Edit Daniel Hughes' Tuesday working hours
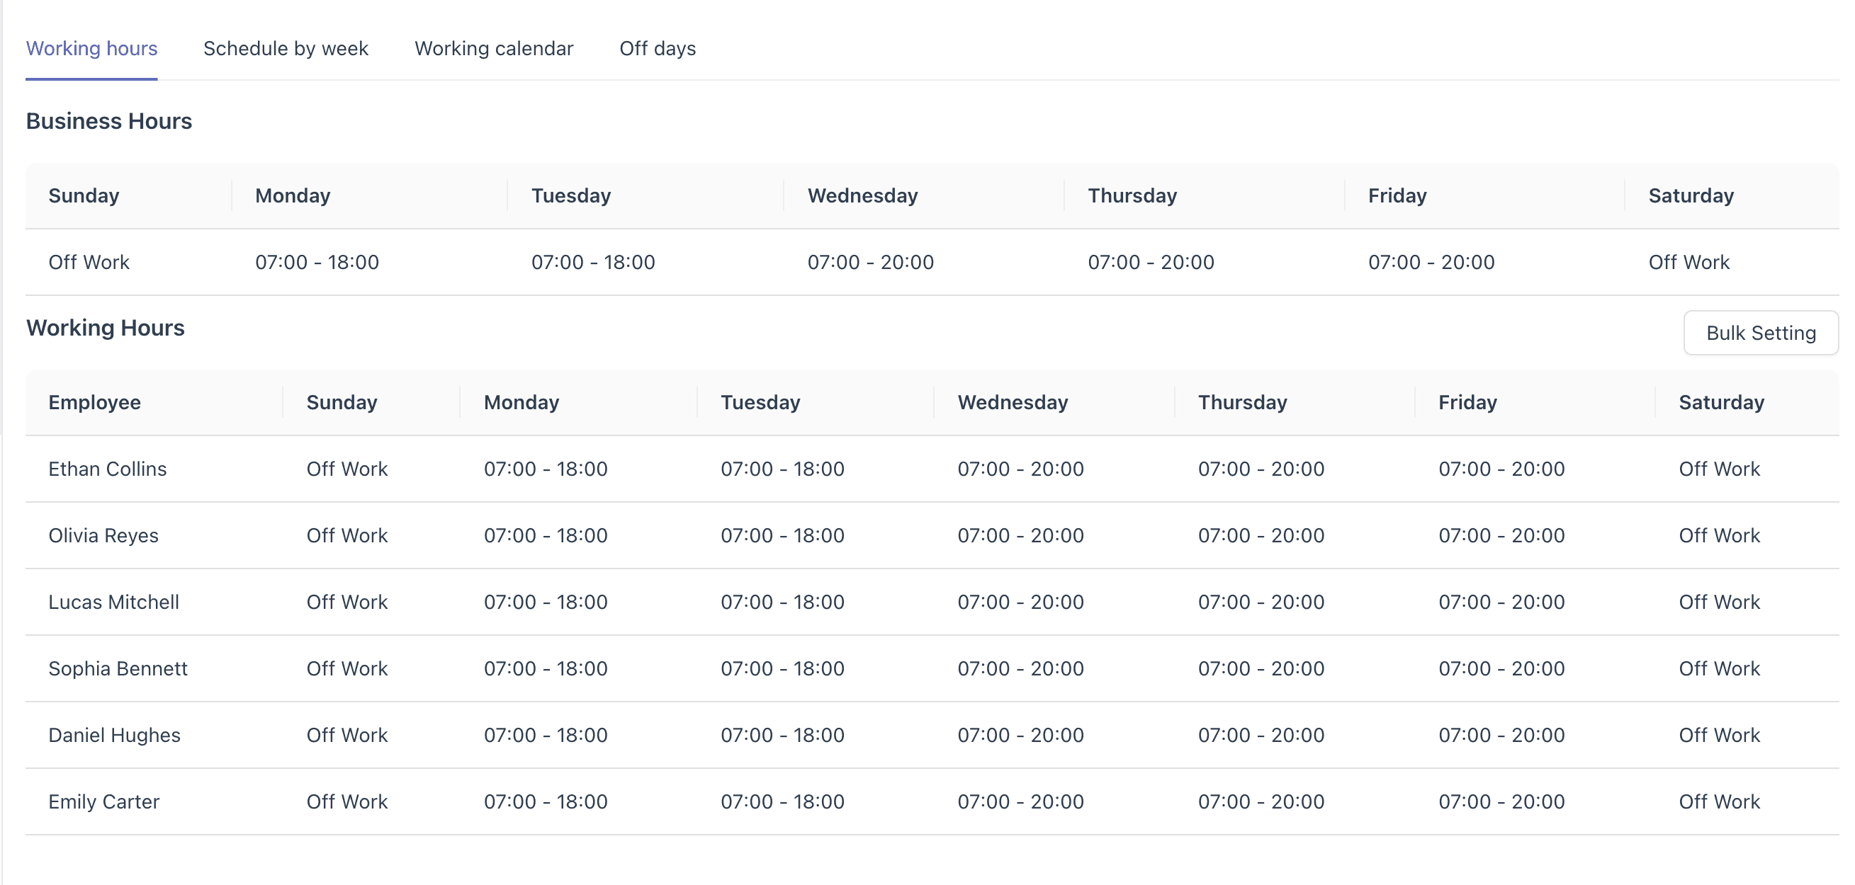The width and height of the screenshot is (1855, 885). (782, 735)
